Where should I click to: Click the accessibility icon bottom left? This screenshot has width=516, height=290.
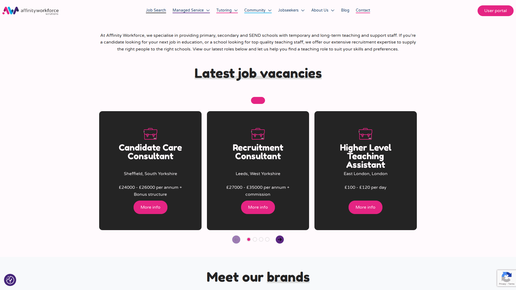click(10, 279)
